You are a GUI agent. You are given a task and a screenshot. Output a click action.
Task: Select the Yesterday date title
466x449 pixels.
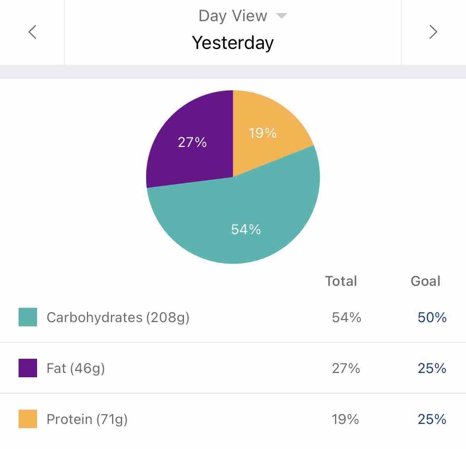(233, 42)
